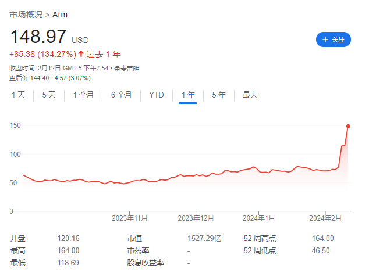Click the 盘后价 144.40 after-hours price
Image resolution: width=376 pixels, height=273 pixels.
pos(29,78)
